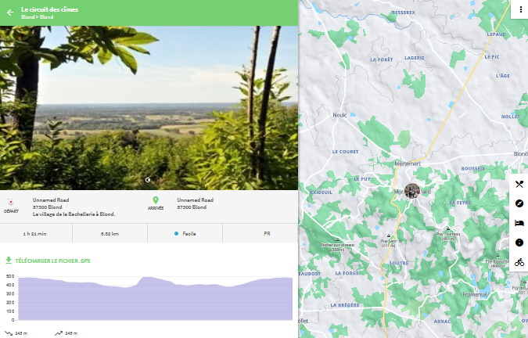Click the 'LÉPAUD' map label
This screenshot has height=338, width=528.
(497, 34)
